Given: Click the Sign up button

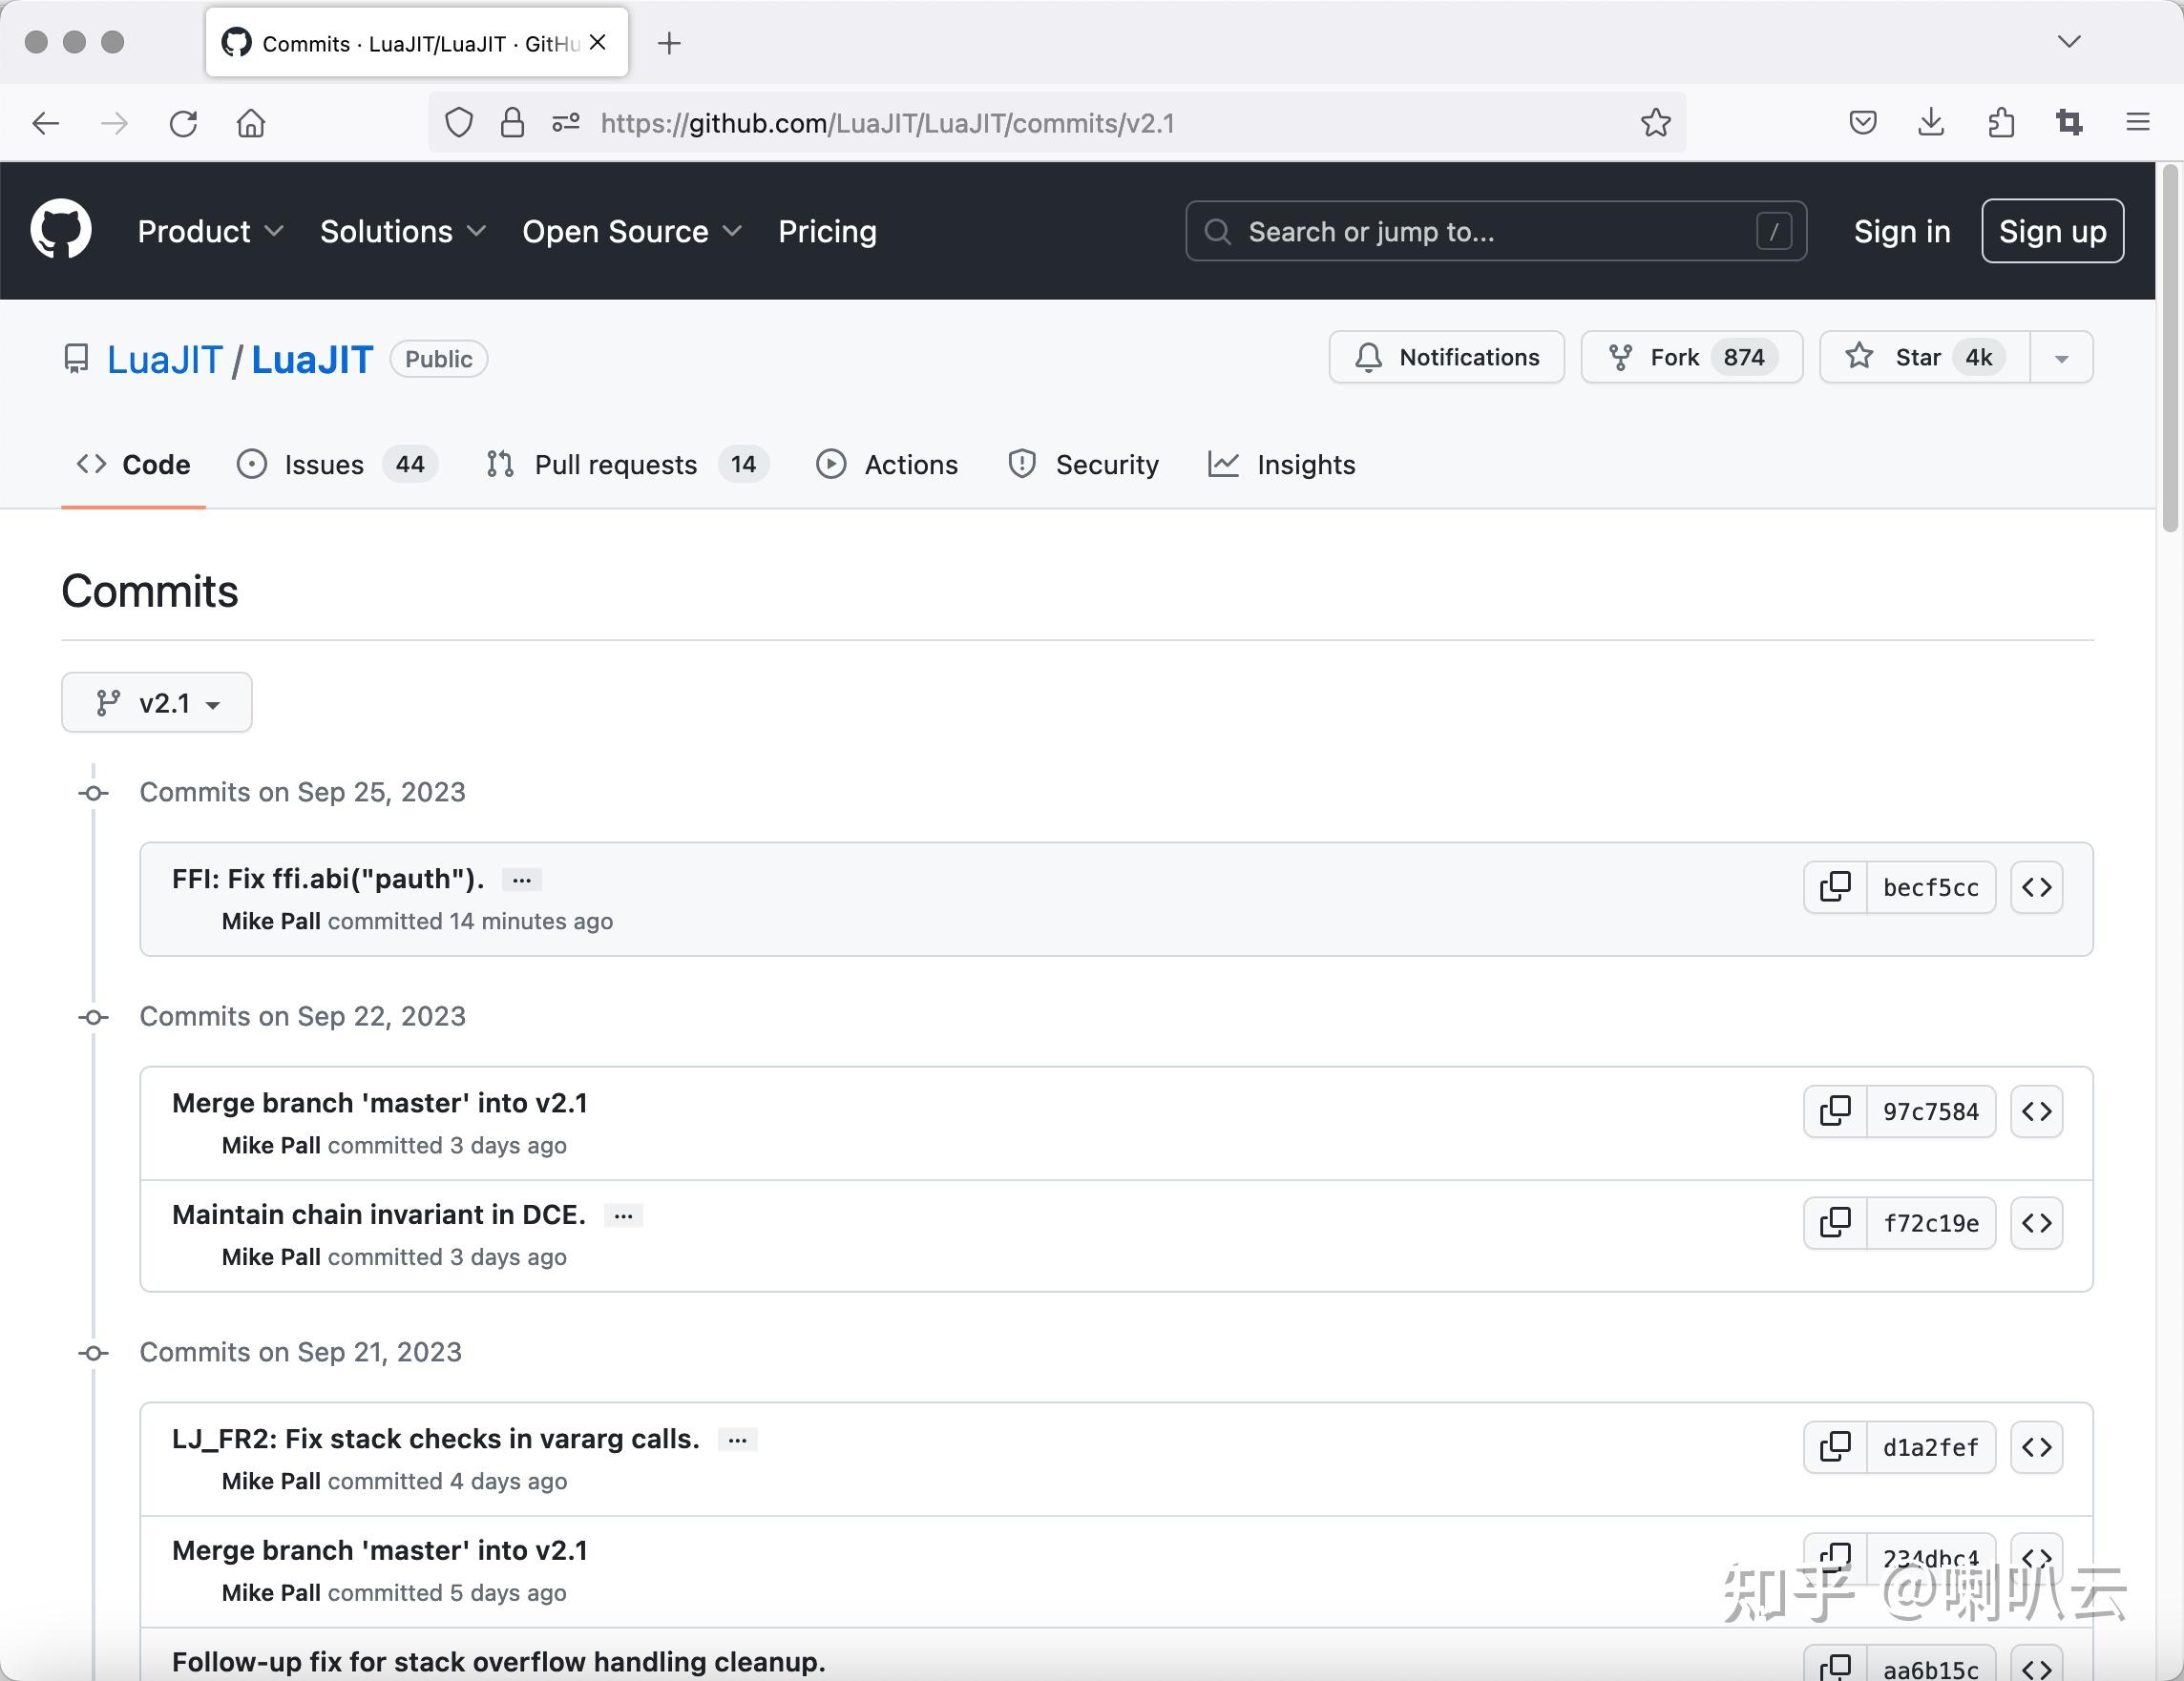Looking at the screenshot, I should [2052, 231].
